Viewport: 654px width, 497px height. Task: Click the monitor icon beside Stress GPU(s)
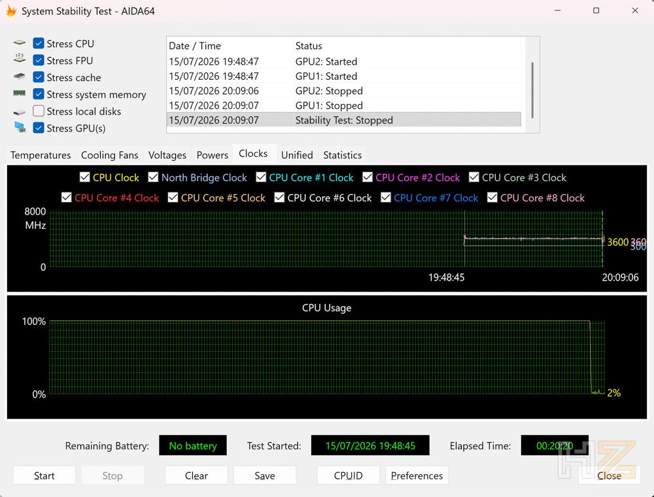tap(20, 127)
